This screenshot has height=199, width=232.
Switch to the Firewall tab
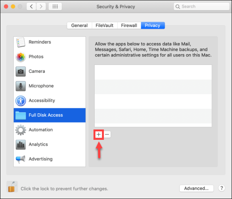(x=129, y=25)
